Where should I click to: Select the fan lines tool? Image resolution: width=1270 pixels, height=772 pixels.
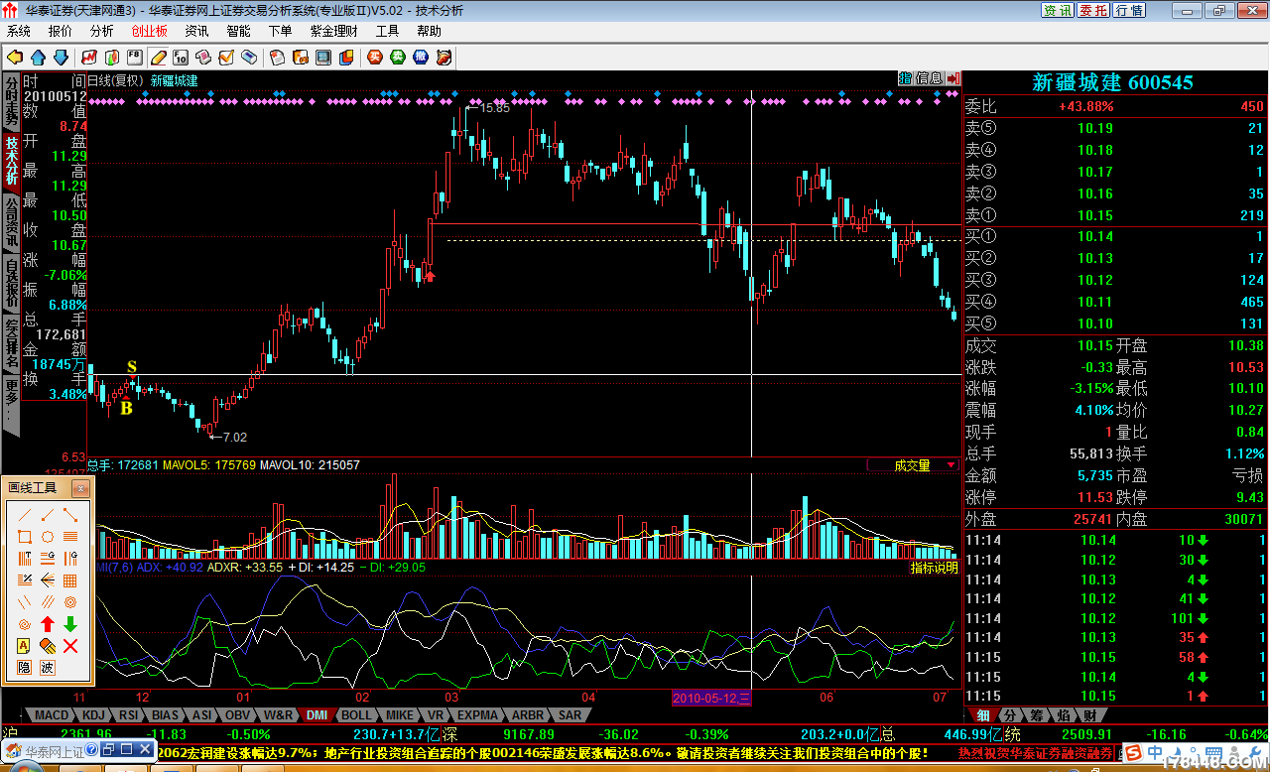tap(48, 579)
